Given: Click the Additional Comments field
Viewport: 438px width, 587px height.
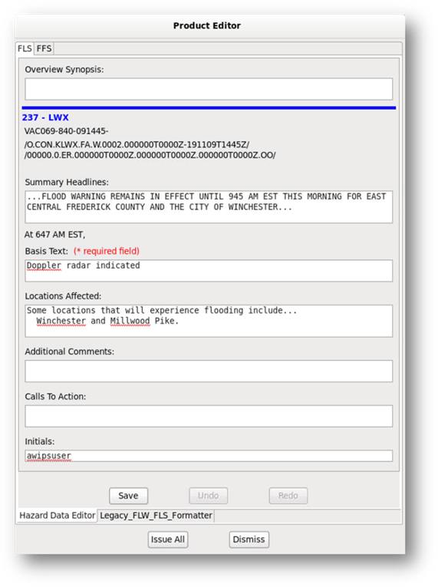Looking at the screenshot, I should [209, 371].
